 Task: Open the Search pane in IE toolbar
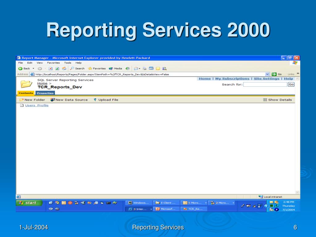[77, 69]
